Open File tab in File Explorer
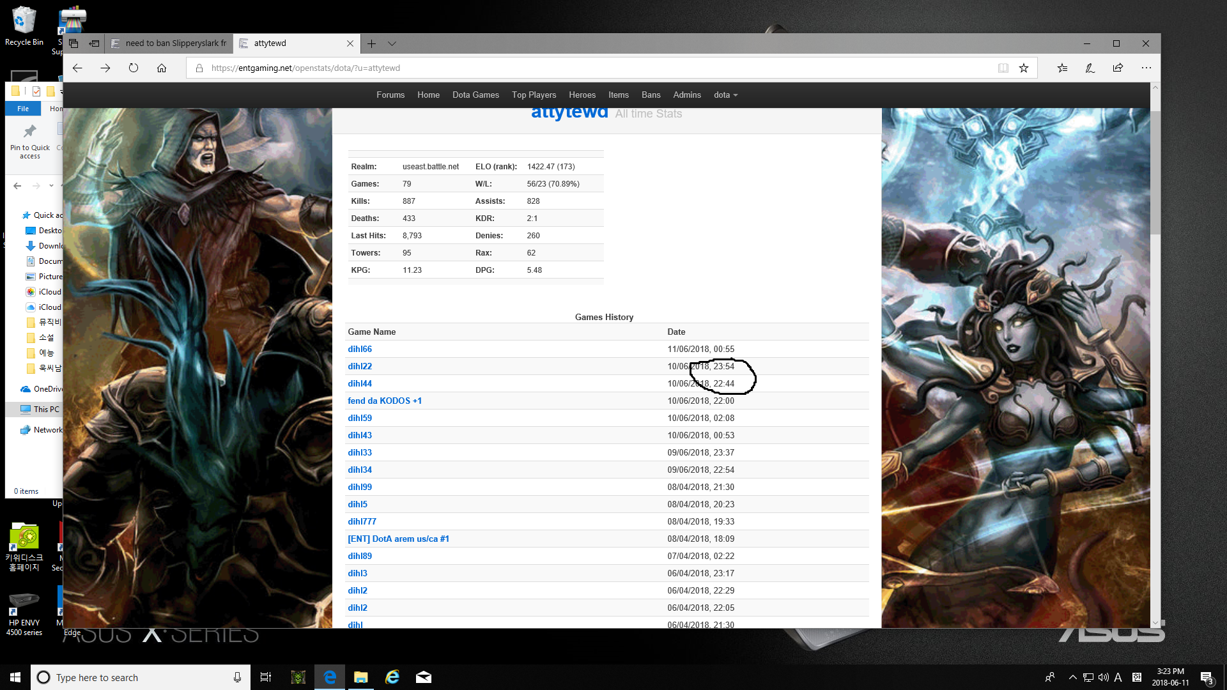Image resolution: width=1227 pixels, height=690 pixels. (23, 109)
